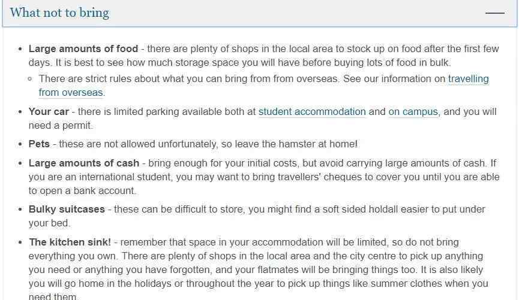The image size is (519, 300).
Task: Click the 'from overseas' underlined link text
Action: (71, 92)
